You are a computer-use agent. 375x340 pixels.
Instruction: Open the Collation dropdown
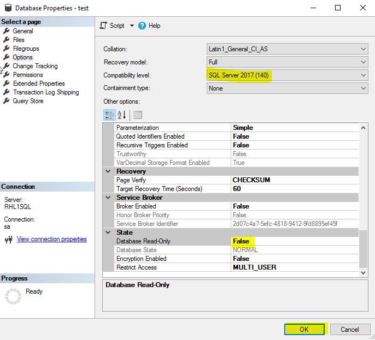(364, 49)
